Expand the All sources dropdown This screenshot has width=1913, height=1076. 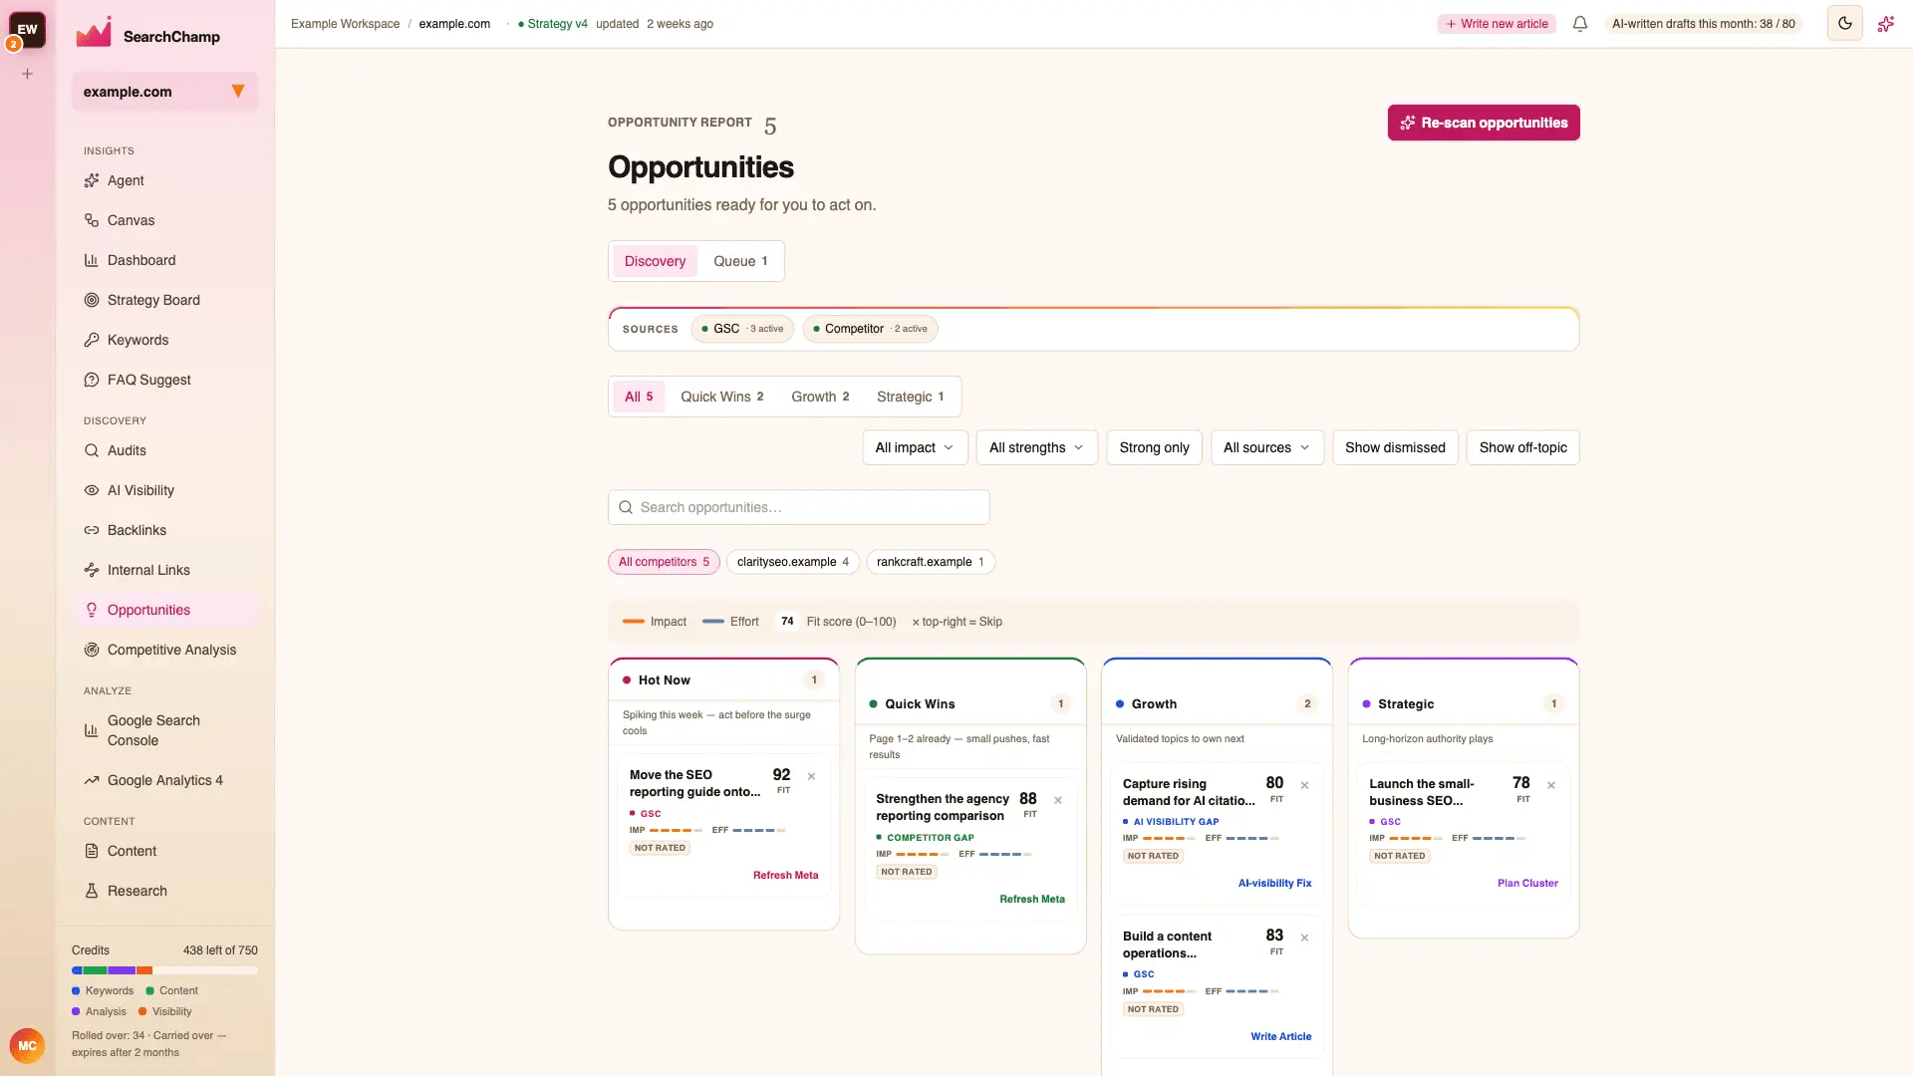[1266, 447]
